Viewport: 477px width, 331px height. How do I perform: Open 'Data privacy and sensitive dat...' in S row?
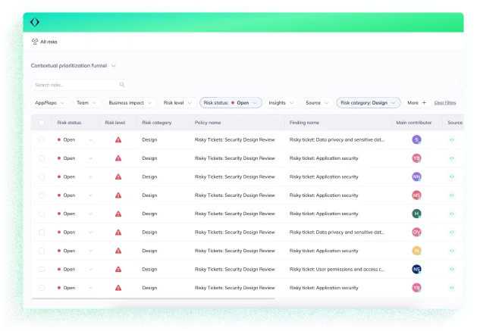[x=337, y=140]
